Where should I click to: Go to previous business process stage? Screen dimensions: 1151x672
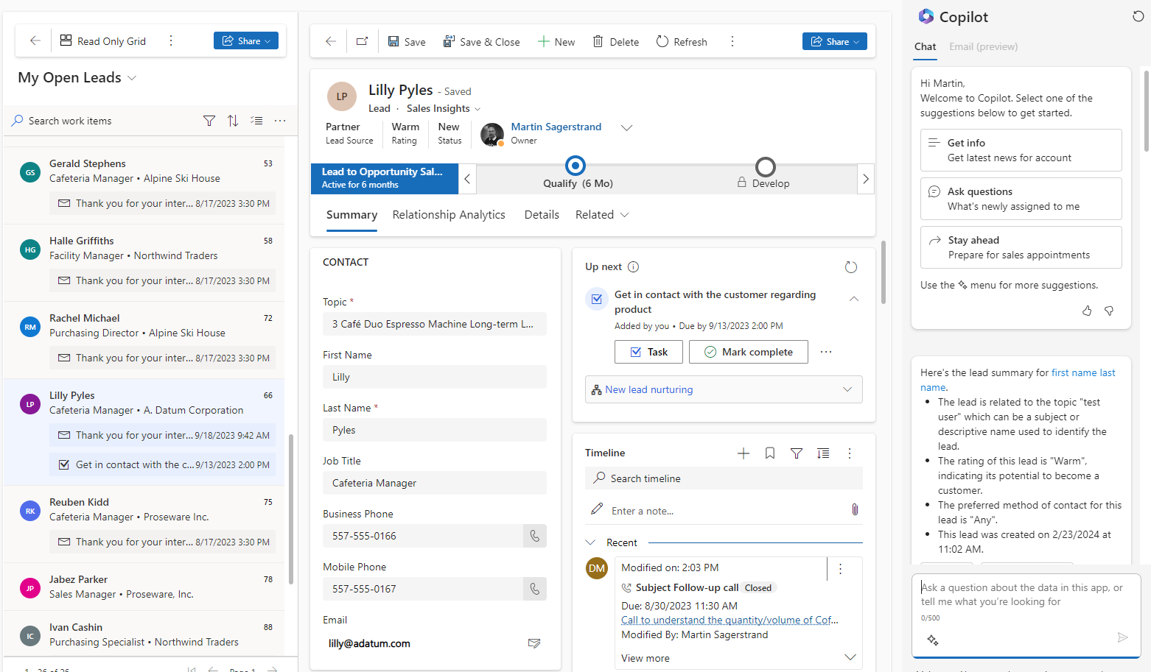tap(467, 179)
